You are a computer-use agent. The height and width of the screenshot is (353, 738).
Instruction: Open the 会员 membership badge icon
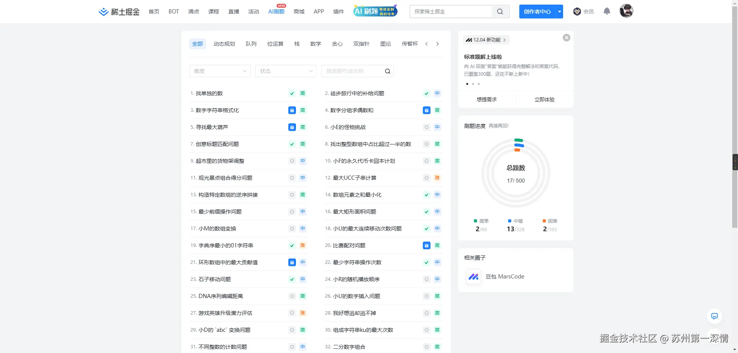coord(577,12)
